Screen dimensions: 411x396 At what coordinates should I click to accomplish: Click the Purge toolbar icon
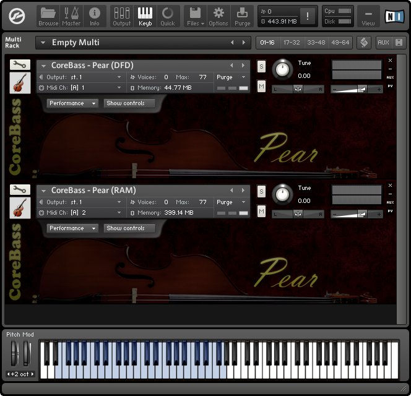[x=242, y=16]
